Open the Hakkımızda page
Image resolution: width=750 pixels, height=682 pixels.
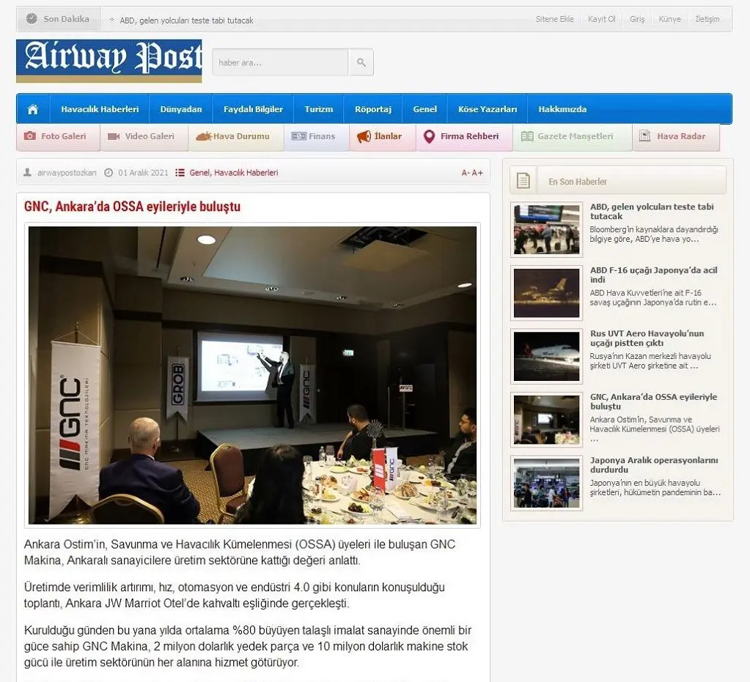tap(562, 109)
